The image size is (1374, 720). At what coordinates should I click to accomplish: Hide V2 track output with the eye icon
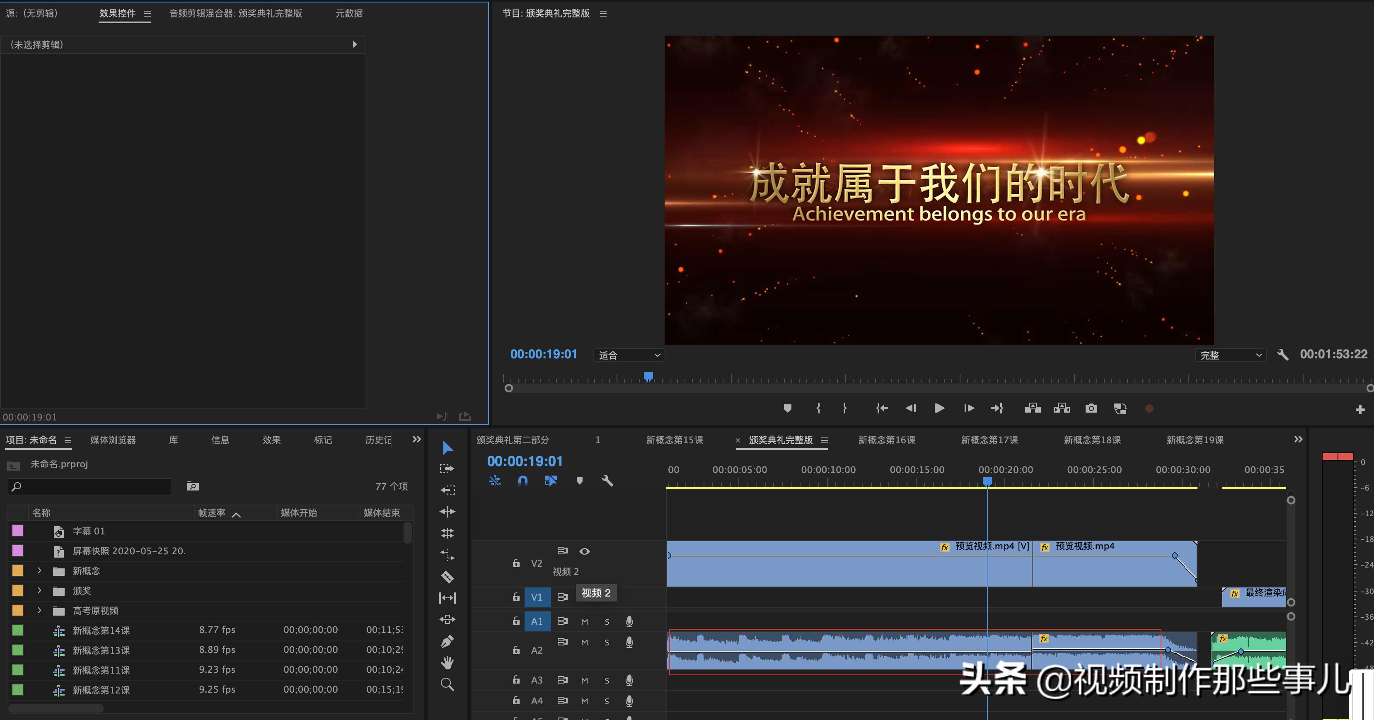(x=585, y=551)
